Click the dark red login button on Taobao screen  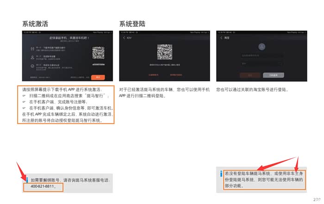[250, 75]
